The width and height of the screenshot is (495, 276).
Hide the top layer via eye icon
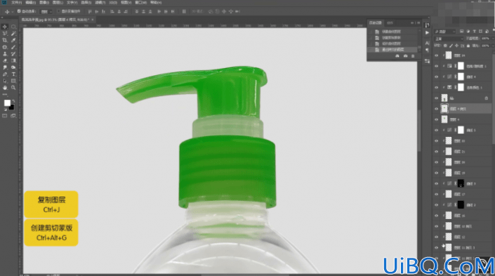click(x=437, y=55)
